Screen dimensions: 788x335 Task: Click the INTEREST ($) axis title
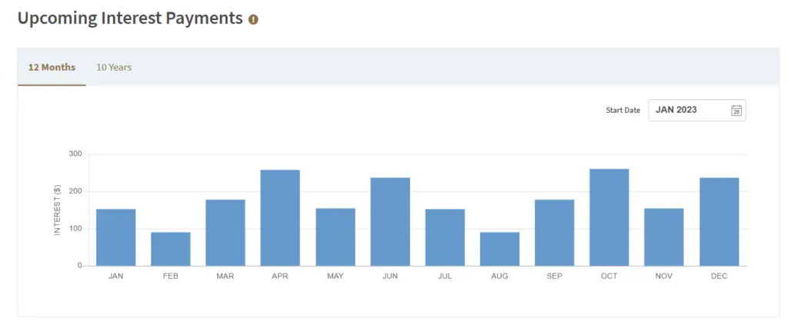click(x=57, y=210)
